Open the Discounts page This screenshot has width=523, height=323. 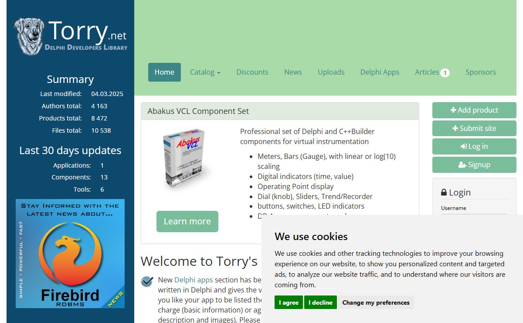pos(252,72)
